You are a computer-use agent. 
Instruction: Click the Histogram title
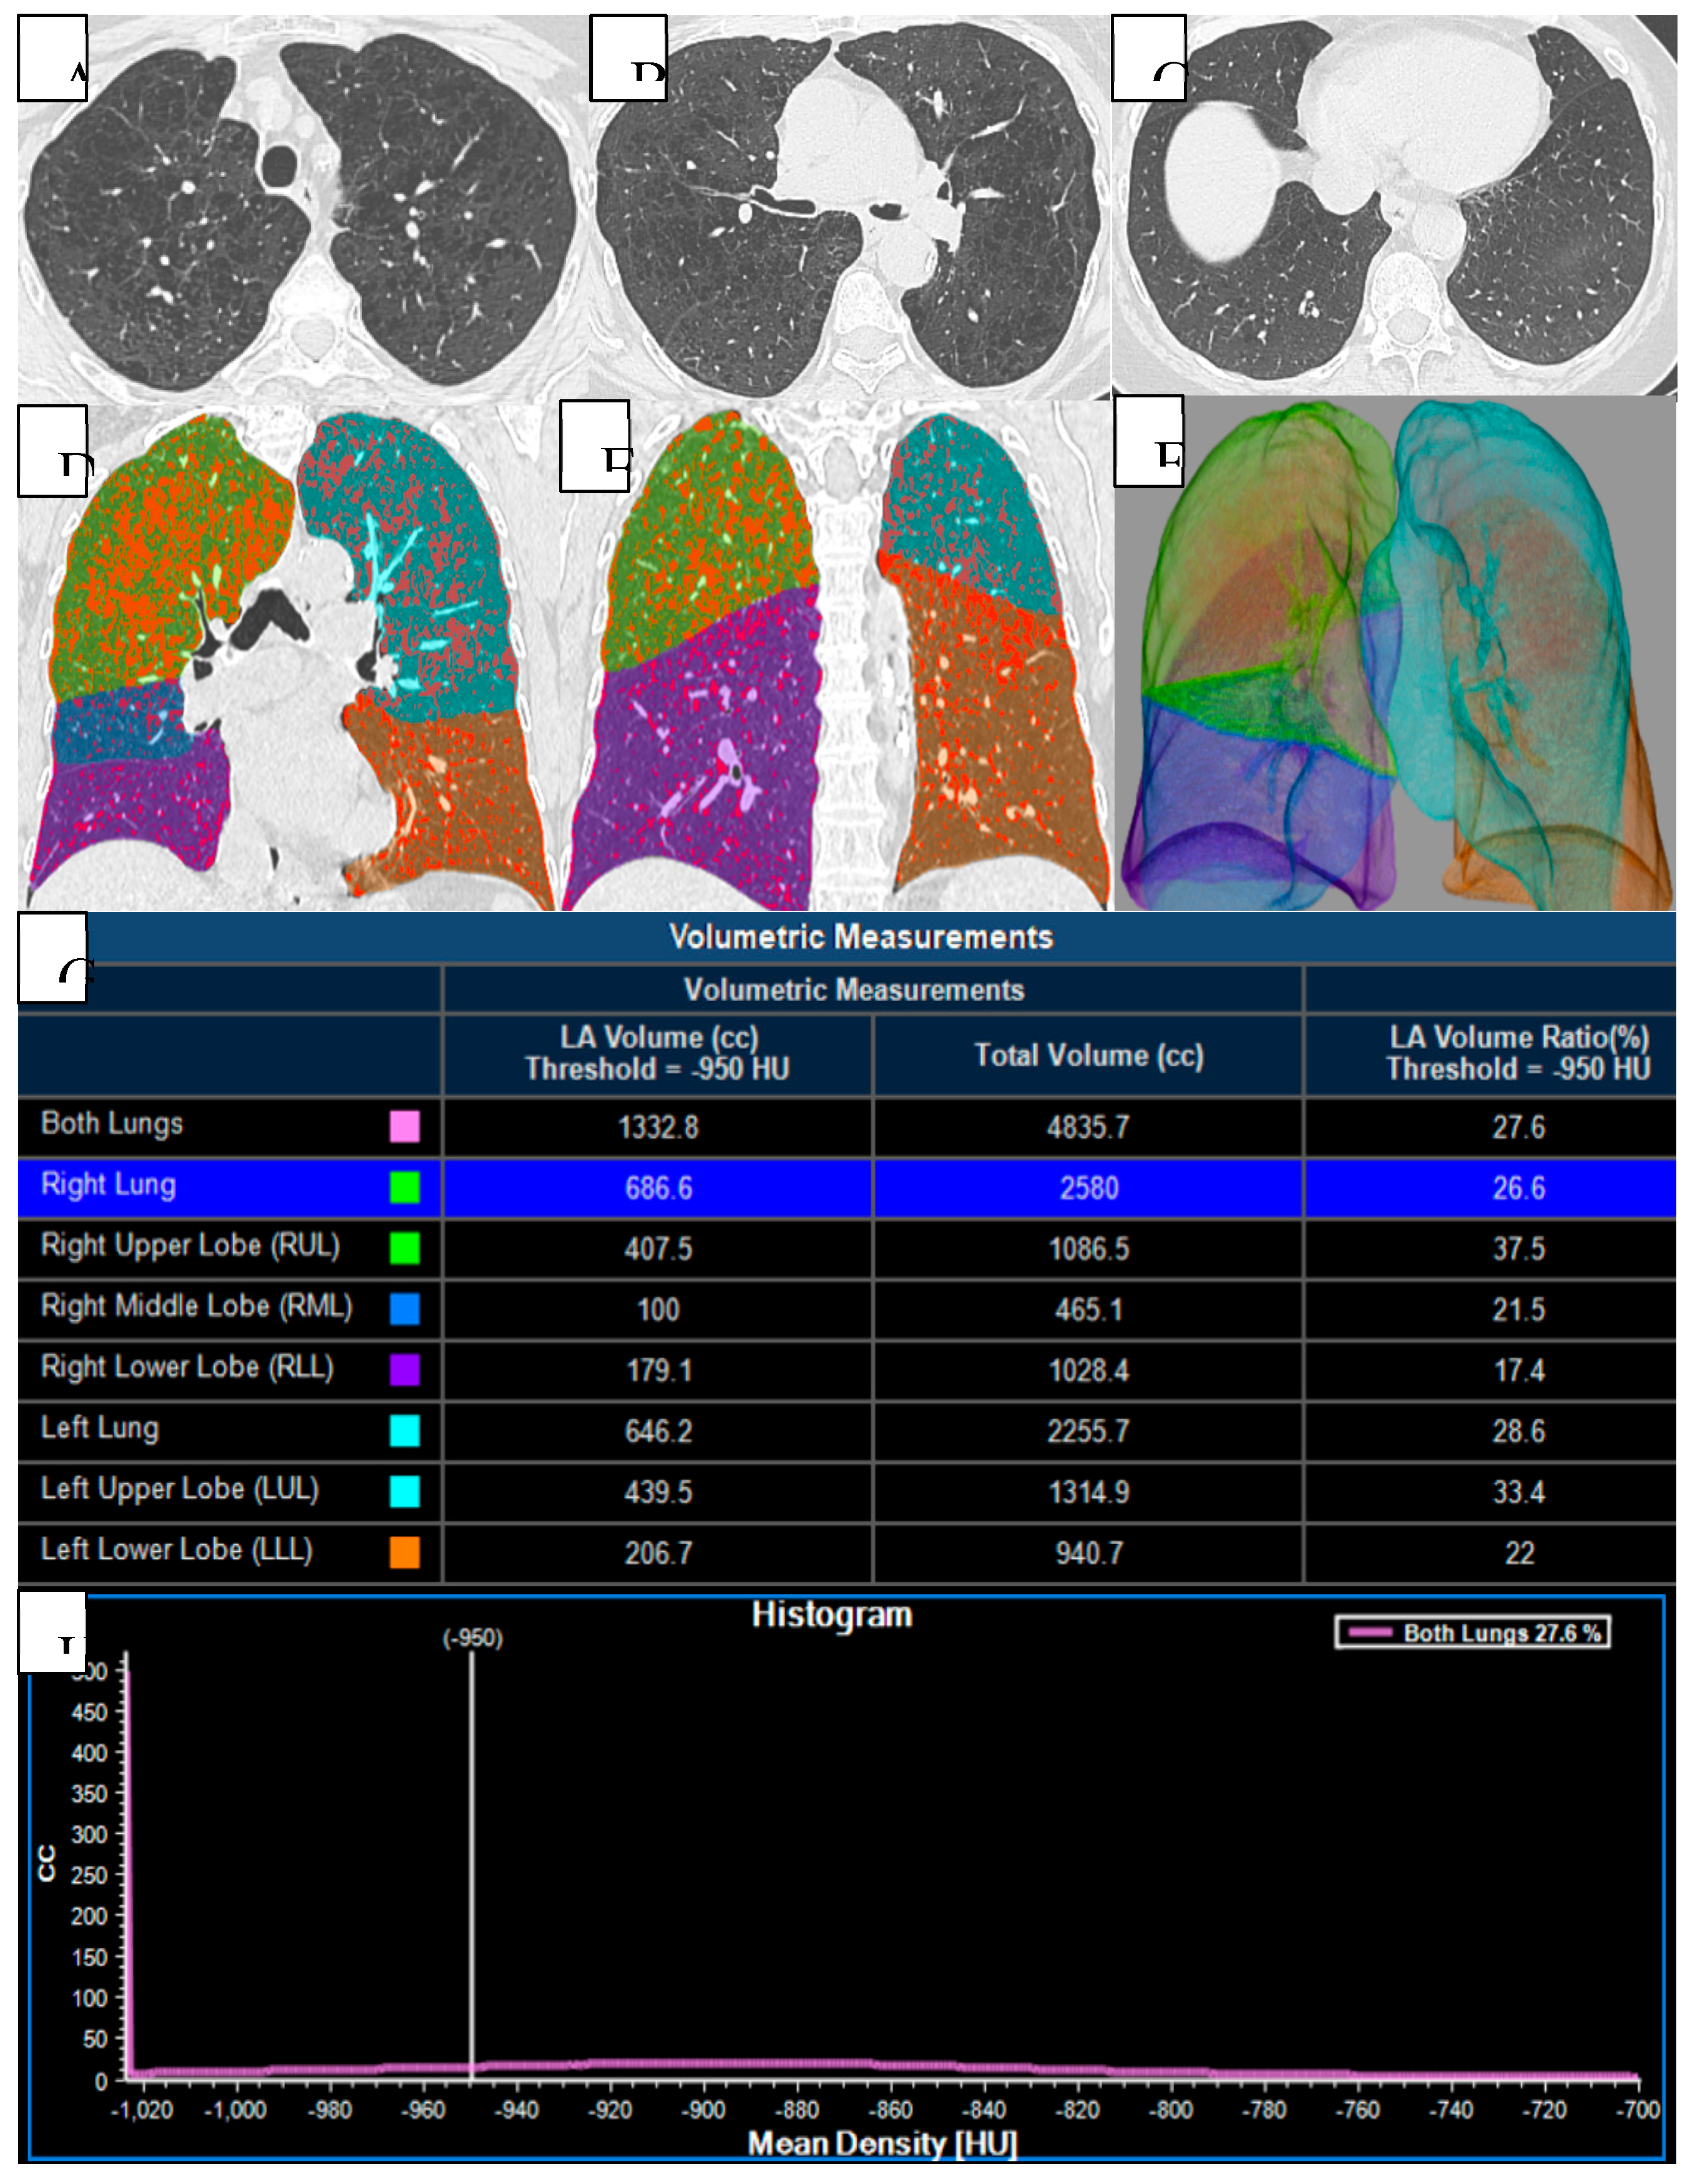[831, 1615]
